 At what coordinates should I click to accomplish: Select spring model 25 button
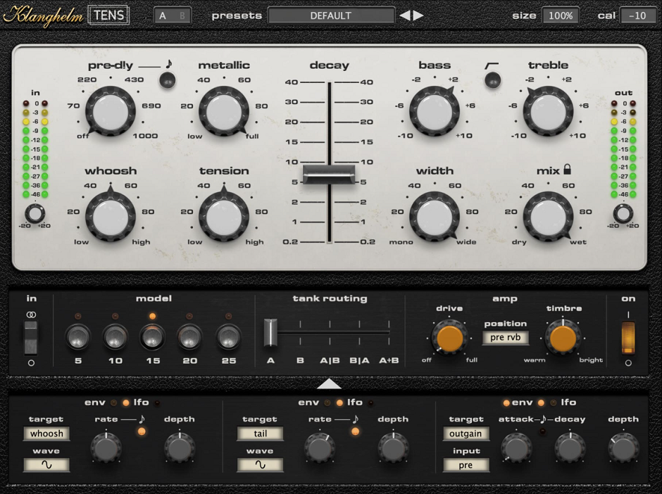coord(228,338)
